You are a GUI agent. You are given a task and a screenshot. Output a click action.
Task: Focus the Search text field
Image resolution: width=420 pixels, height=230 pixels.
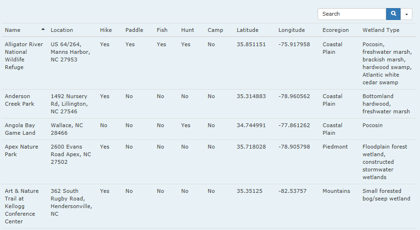tap(352, 14)
